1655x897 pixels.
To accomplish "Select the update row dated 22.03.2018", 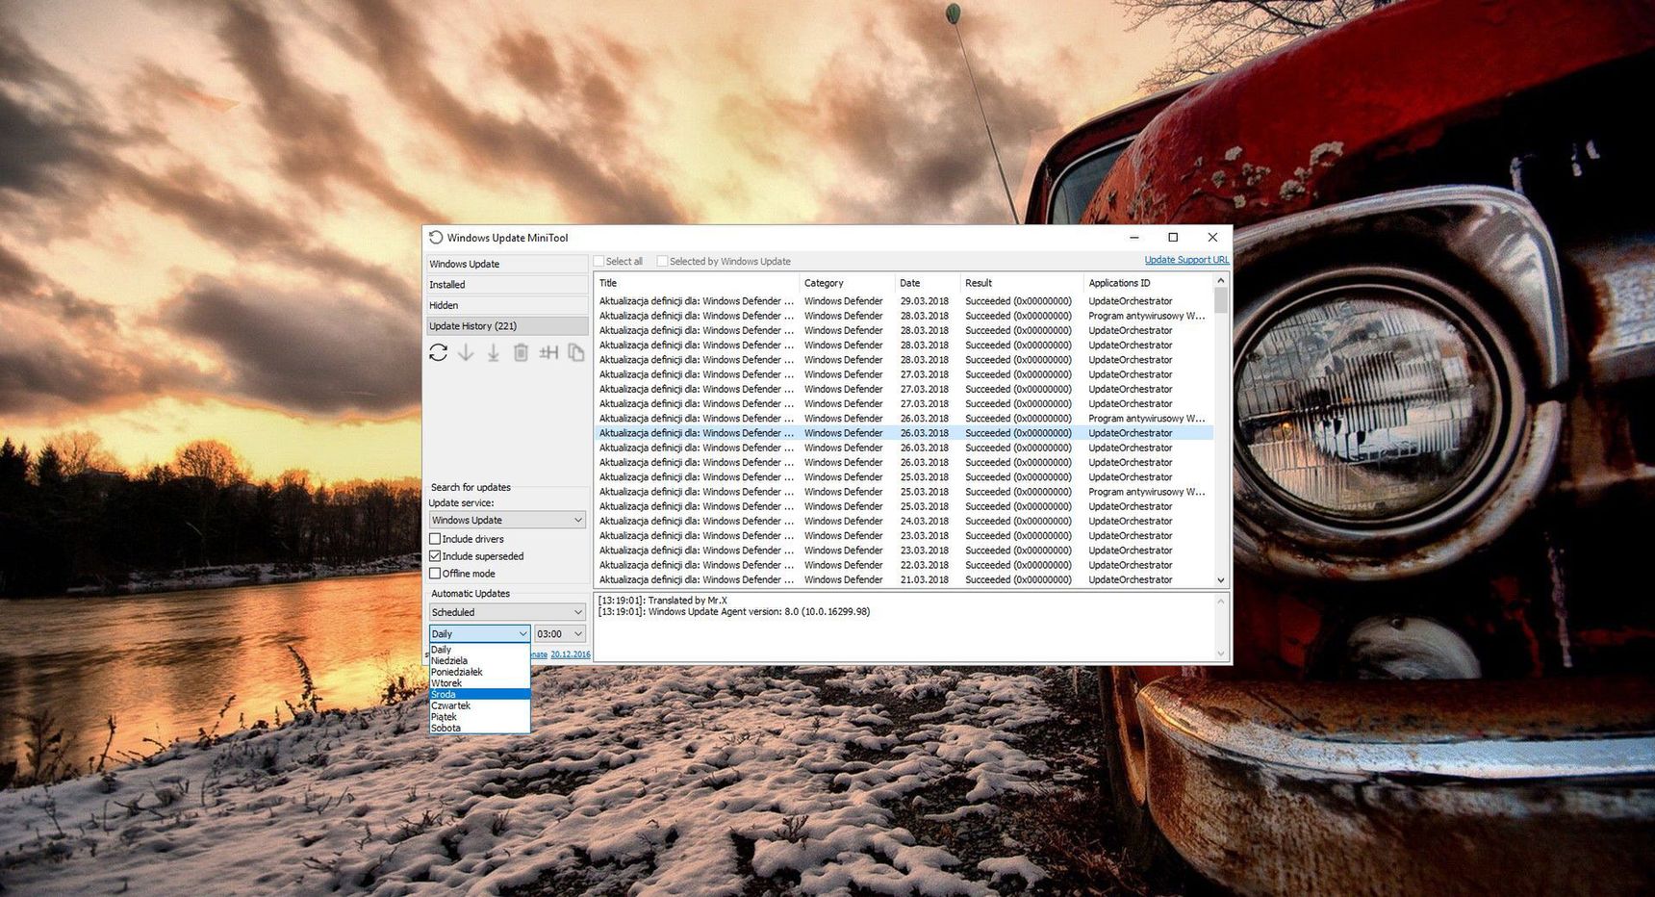I will point(904,565).
